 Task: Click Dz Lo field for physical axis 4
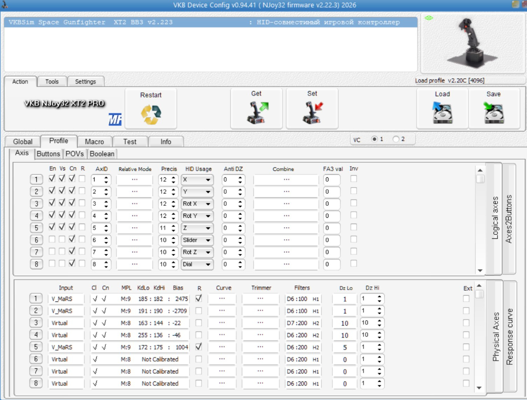coord(344,335)
